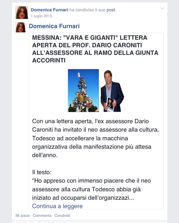Expand the post with 'Continua a leggere'
This screenshot has height=223, width=179.
[x=58, y=206]
